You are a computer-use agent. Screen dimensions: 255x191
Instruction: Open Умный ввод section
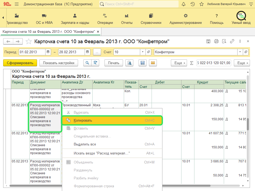point(241,18)
